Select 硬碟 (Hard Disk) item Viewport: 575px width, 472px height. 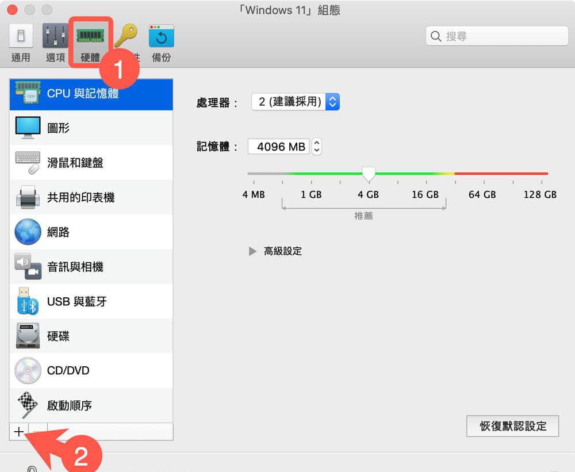tap(91, 336)
